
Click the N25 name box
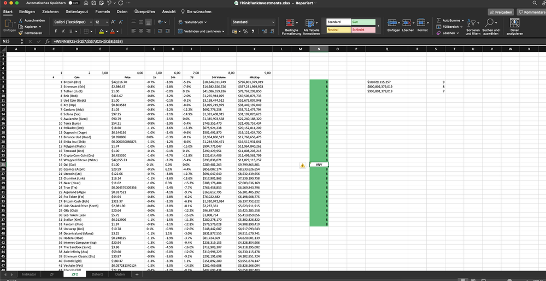pyautogui.click(x=10, y=41)
